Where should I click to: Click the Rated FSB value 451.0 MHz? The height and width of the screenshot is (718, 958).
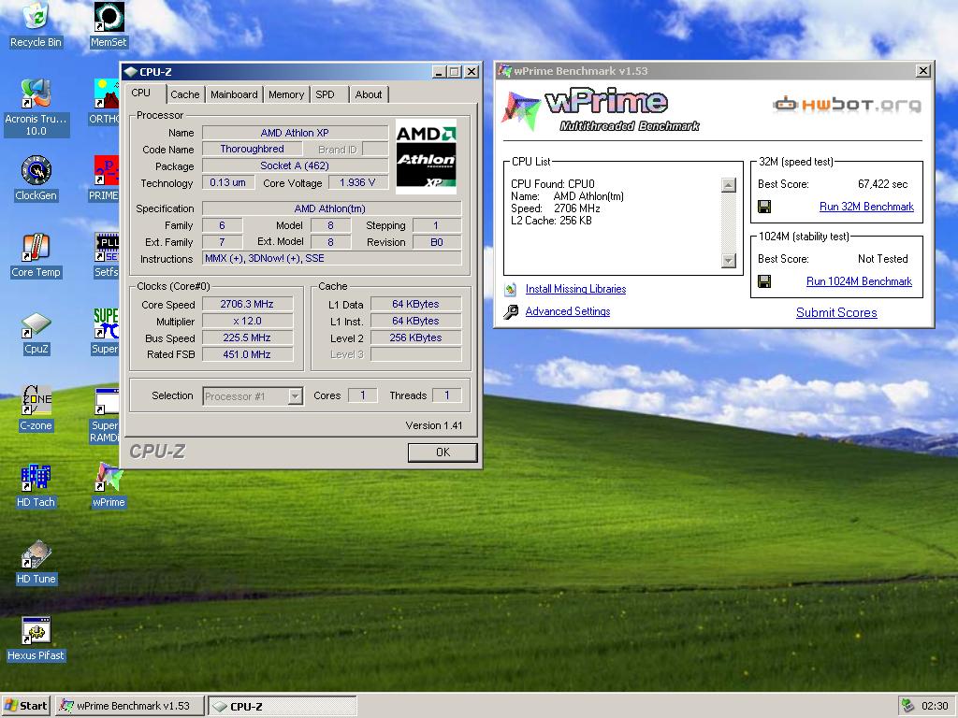pos(247,354)
